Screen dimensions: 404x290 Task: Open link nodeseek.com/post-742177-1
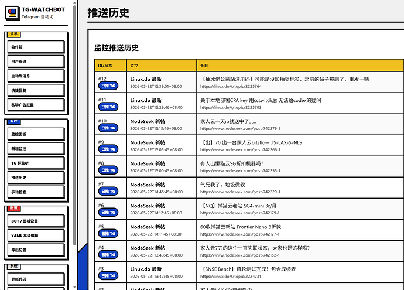tap(240, 234)
